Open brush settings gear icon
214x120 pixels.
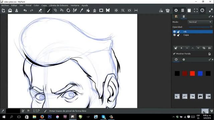point(176,10)
